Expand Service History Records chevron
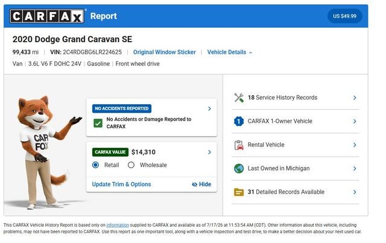This screenshot has height=243, width=386. [355, 98]
